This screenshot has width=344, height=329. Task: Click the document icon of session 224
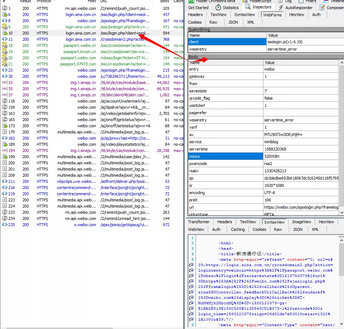pyautogui.click(x=4, y=206)
